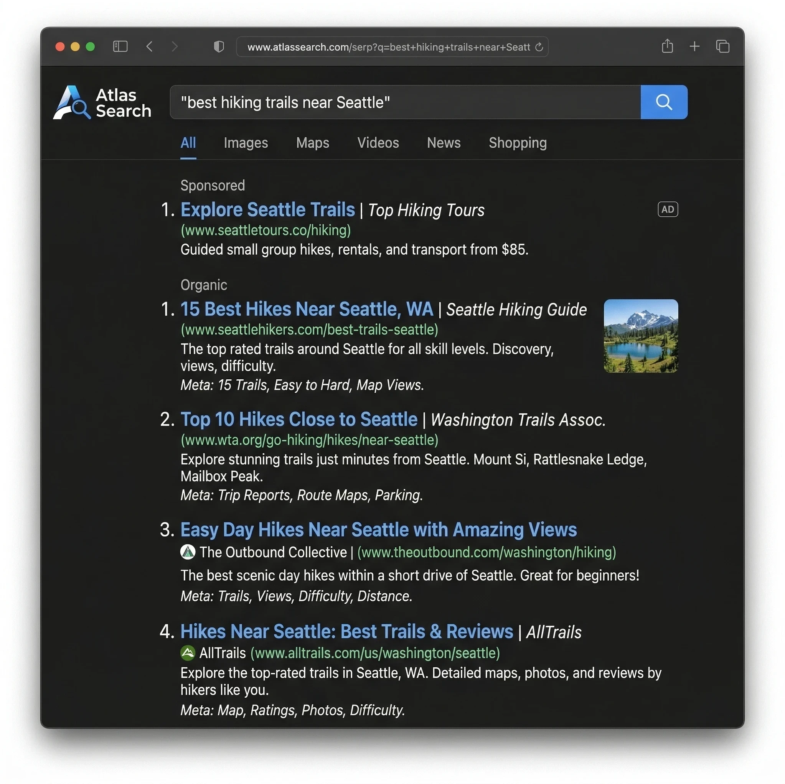Click the Share icon in toolbar
The width and height of the screenshot is (785, 784).
[x=667, y=46]
